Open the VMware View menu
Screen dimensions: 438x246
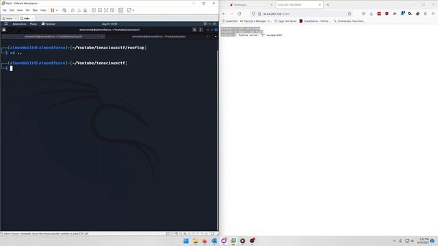click(20, 10)
